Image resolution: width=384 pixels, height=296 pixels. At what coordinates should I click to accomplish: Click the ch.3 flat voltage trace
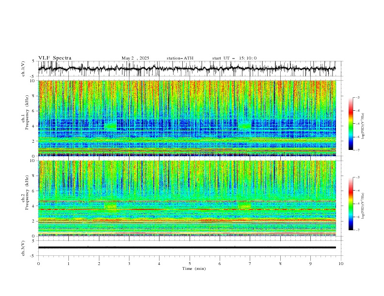pos(187,248)
